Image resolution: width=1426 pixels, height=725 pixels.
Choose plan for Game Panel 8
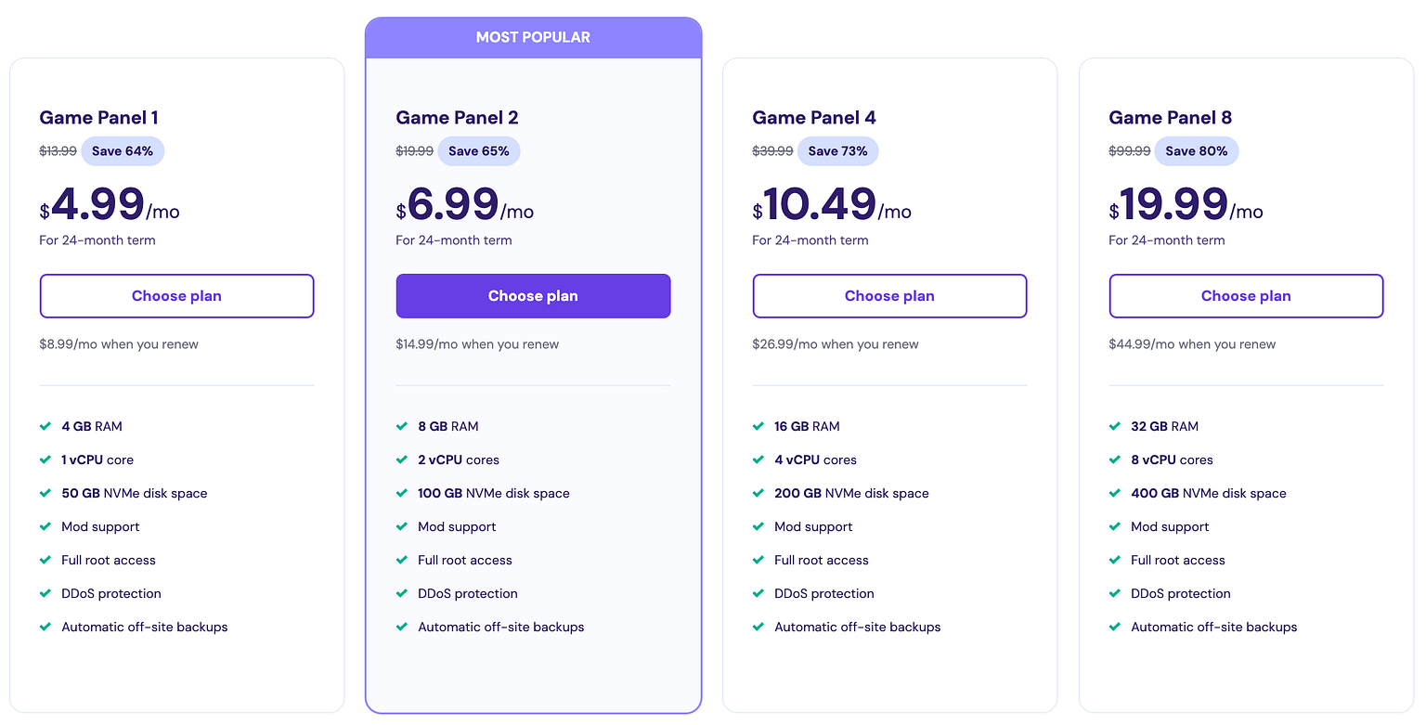pos(1246,295)
